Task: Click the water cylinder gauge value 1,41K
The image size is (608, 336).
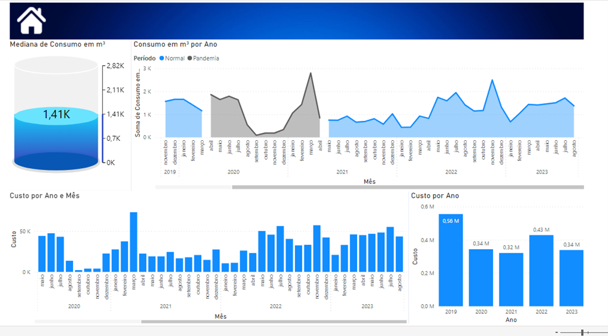Action: pos(56,114)
